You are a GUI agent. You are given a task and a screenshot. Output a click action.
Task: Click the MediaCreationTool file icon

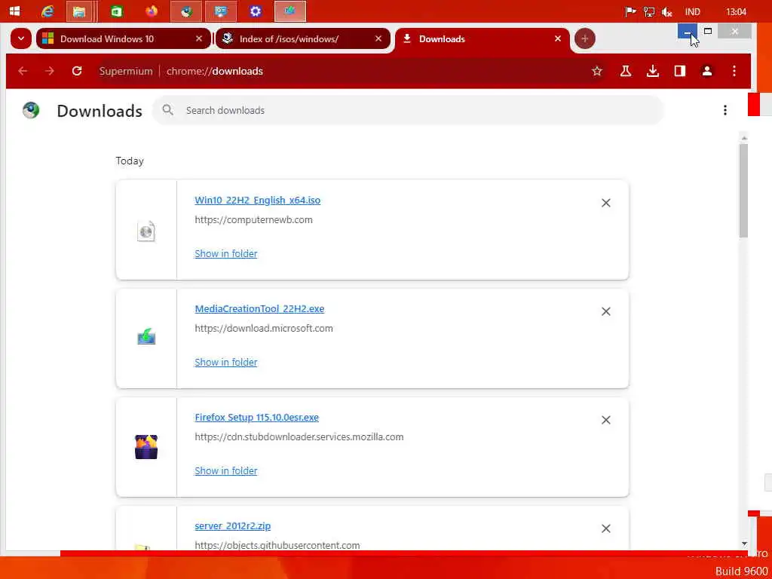pyautogui.click(x=146, y=337)
